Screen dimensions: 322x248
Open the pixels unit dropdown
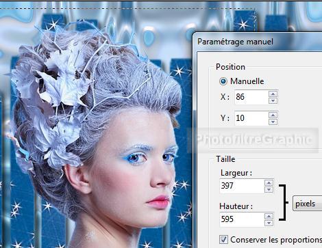pyautogui.click(x=308, y=204)
